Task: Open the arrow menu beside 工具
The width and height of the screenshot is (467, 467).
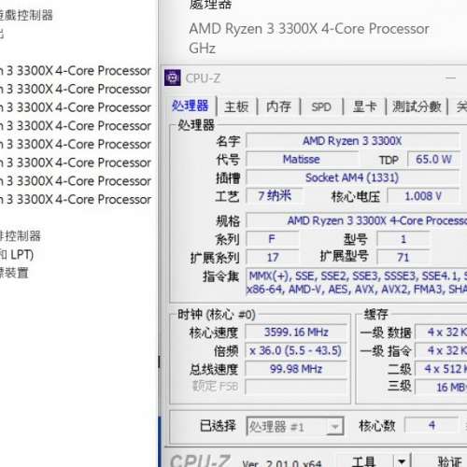Action: pyautogui.click(x=402, y=461)
